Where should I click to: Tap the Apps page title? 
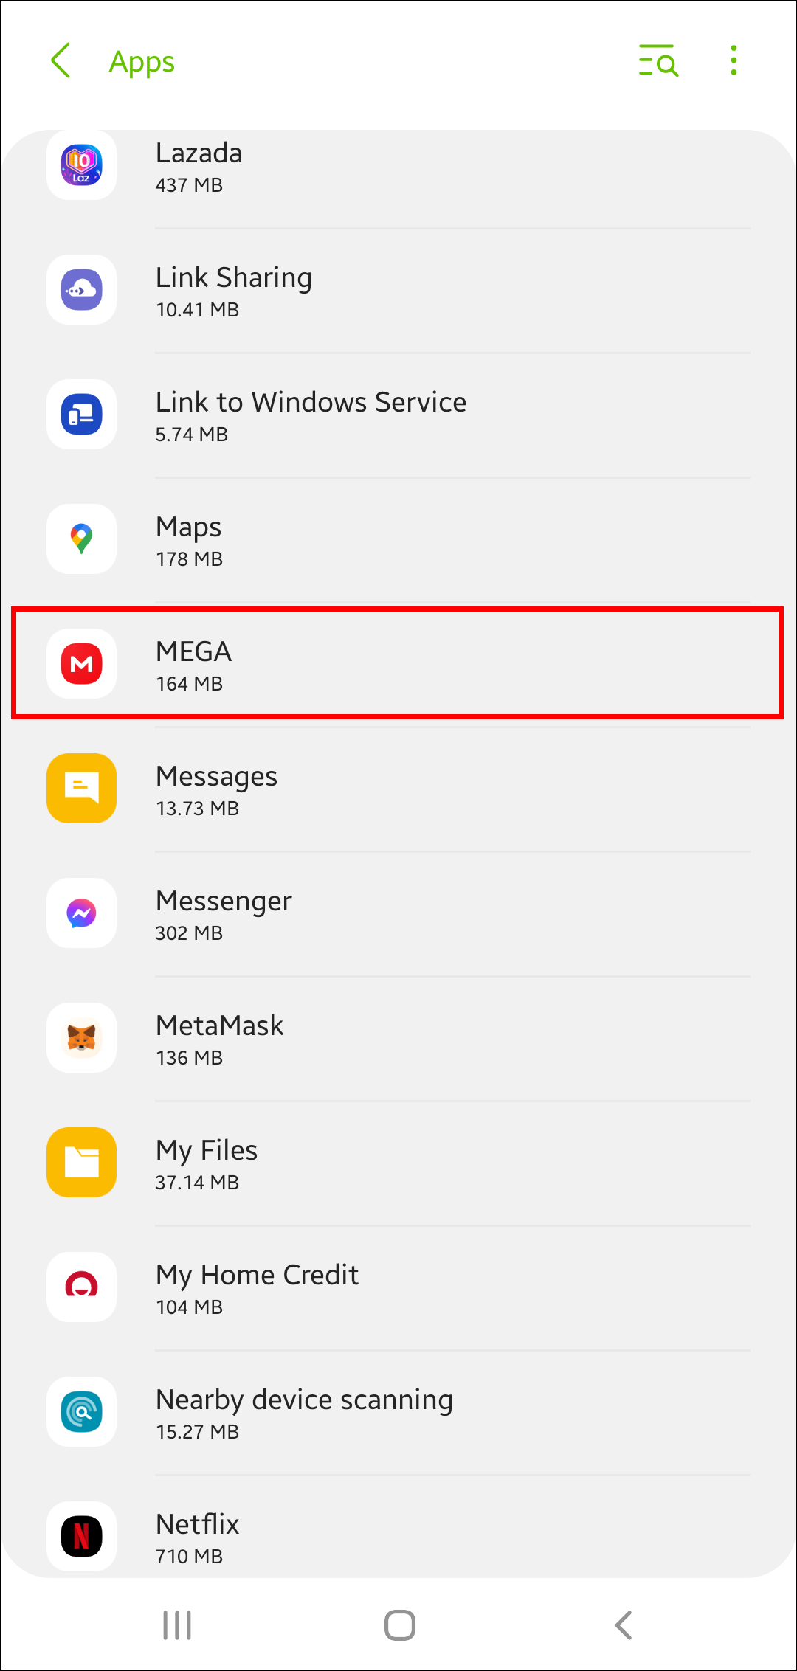[142, 62]
